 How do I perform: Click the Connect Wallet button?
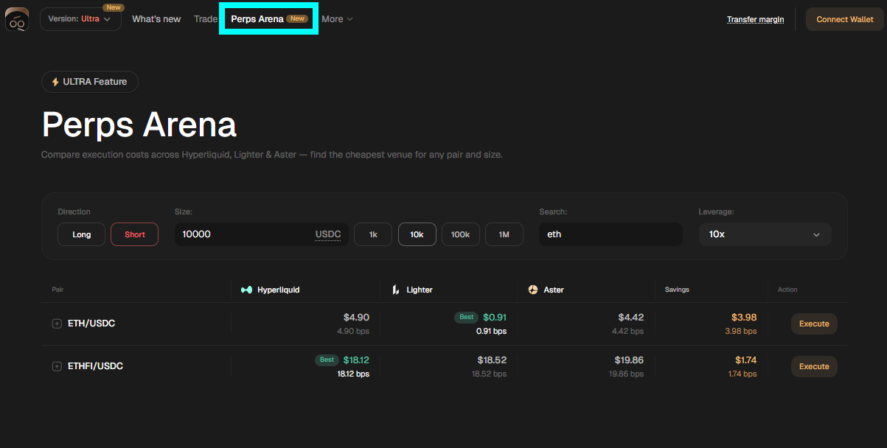pyautogui.click(x=844, y=19)
